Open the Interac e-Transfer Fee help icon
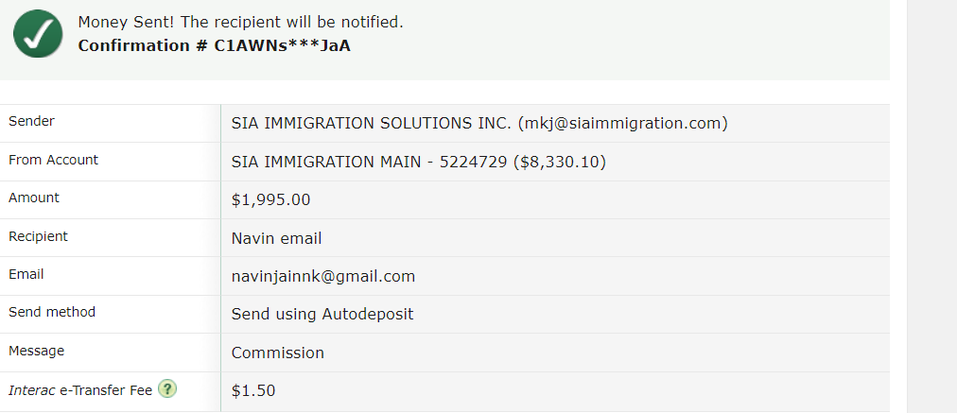Image resolution: width=957 pixels, height=413 pixels. (167, 389)
